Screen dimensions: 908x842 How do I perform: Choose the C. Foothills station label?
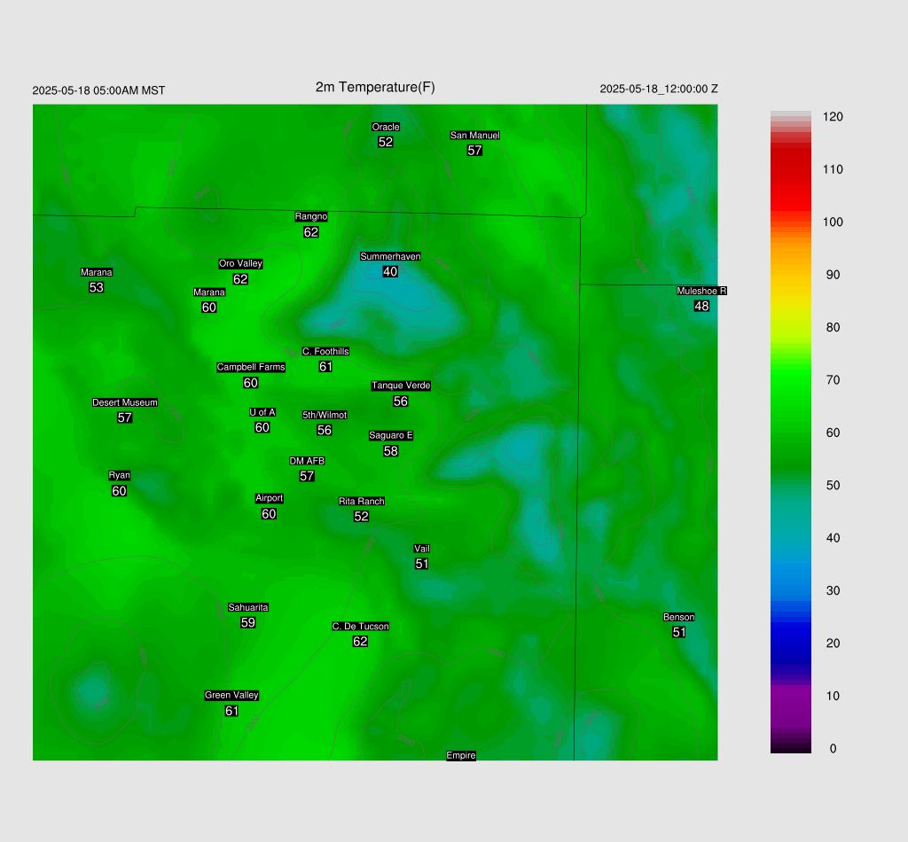(x=325, y=351)
